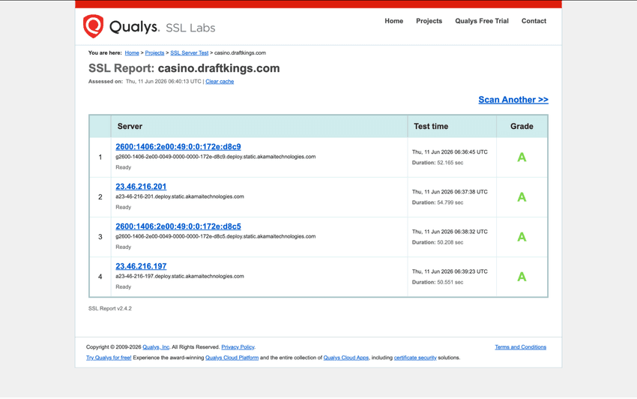Viewport: 637px width, 399px height.
Task: Click the Duration: 52.165 sec value
Action: click(x=438, y=163)
